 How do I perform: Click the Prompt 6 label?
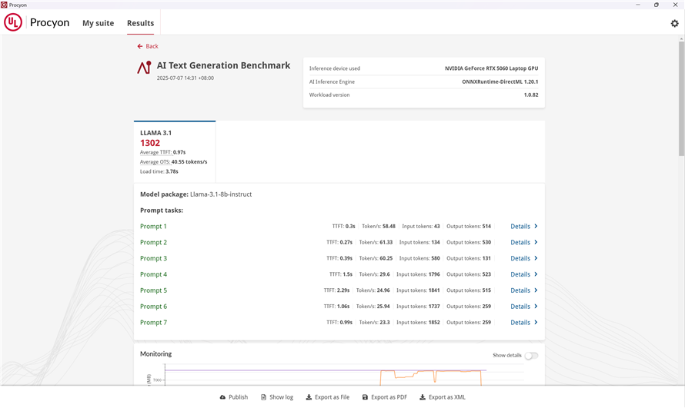click(x=153, y=307)
